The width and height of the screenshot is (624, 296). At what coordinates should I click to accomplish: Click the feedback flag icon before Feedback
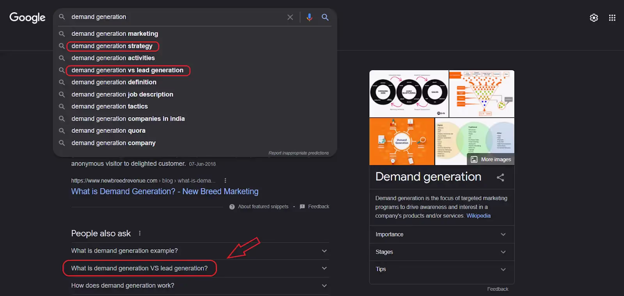point(302,207)
